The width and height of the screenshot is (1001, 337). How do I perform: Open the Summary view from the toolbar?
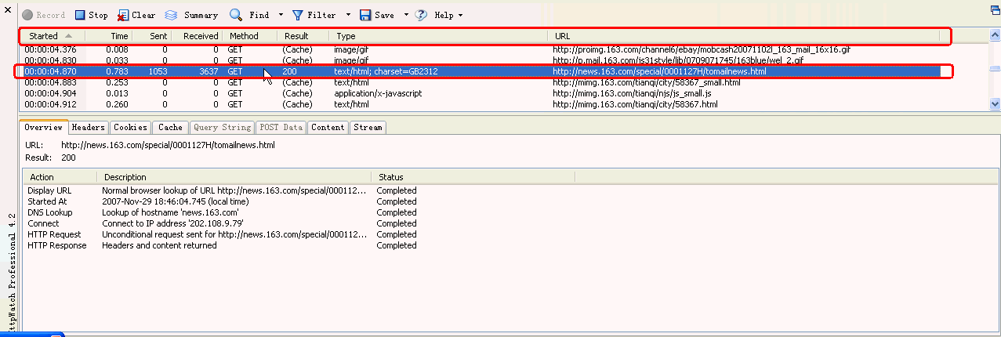[191, 15]
